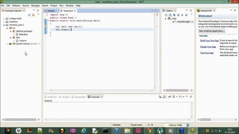This screenshot has height=134, width=239.
Task: Click Pin Console icon
Action: point(169,97)
